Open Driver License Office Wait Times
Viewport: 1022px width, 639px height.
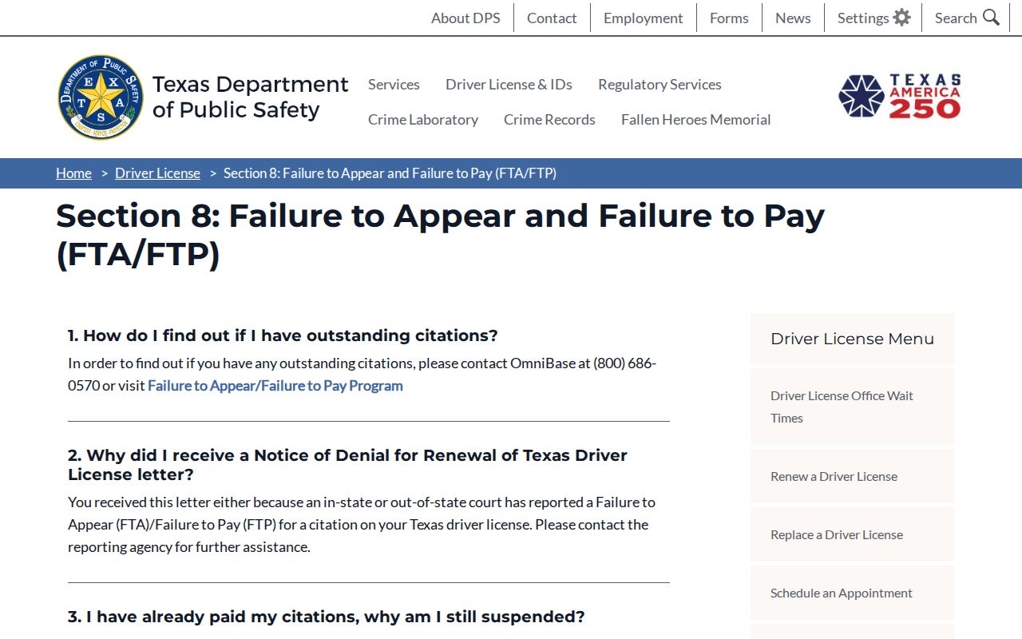[852, 407]
